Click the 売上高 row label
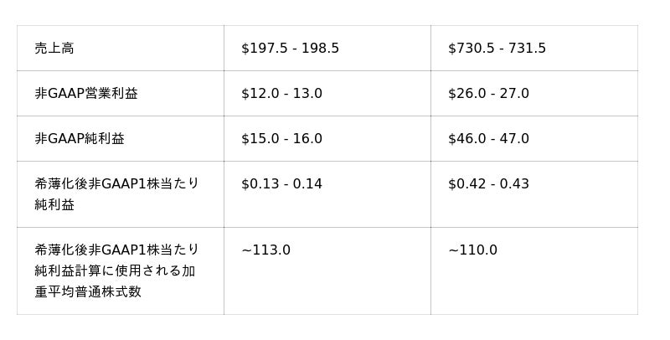 54,49
